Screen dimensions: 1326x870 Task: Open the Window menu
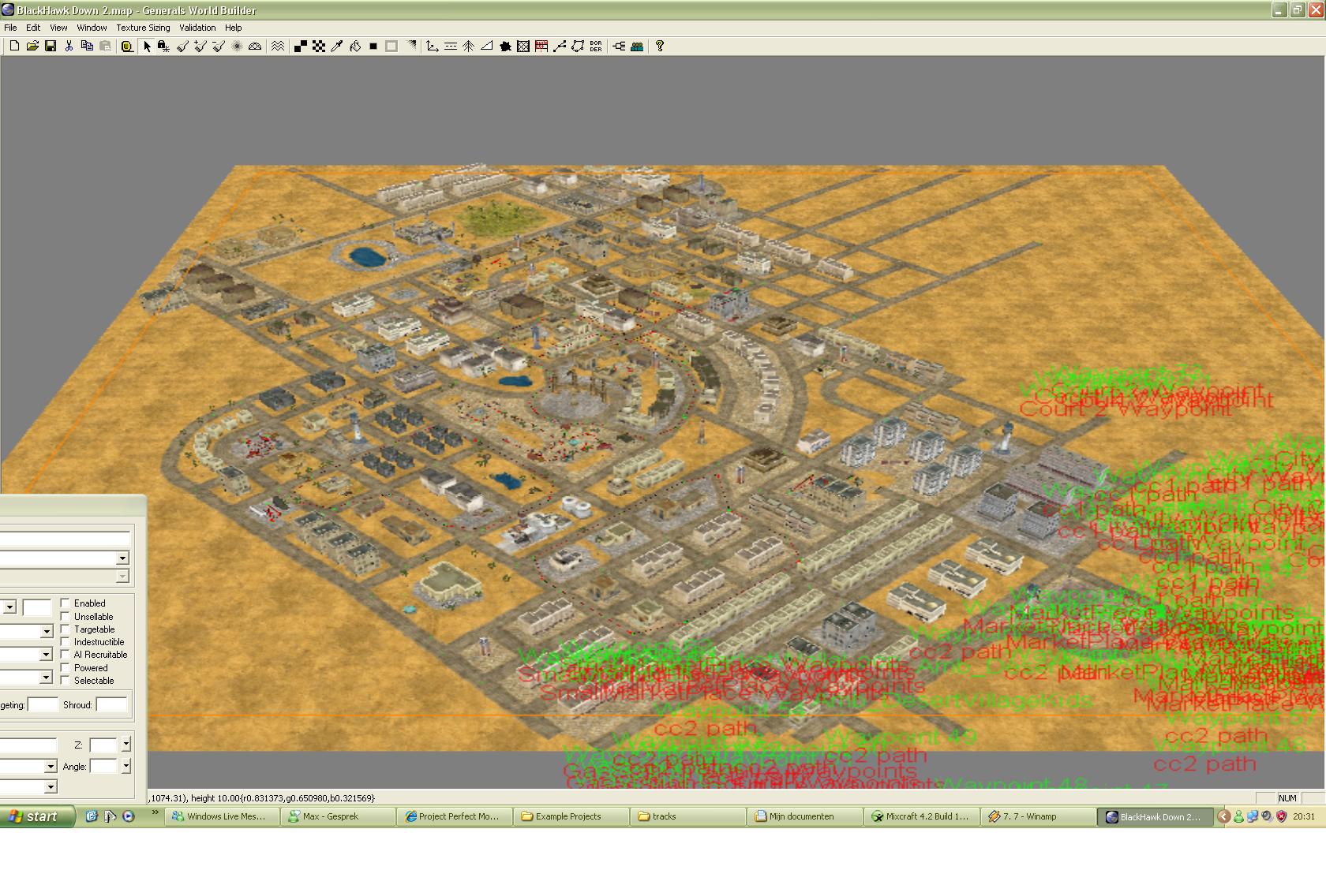click(92, 28)
